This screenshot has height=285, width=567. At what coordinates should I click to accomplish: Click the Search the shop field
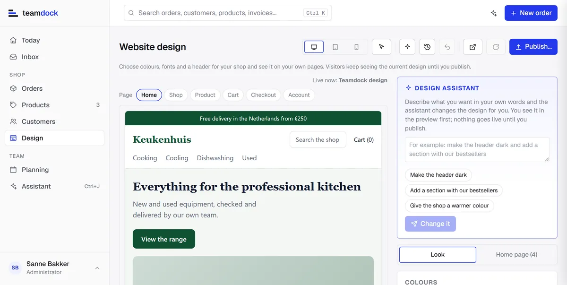(318, 139)
